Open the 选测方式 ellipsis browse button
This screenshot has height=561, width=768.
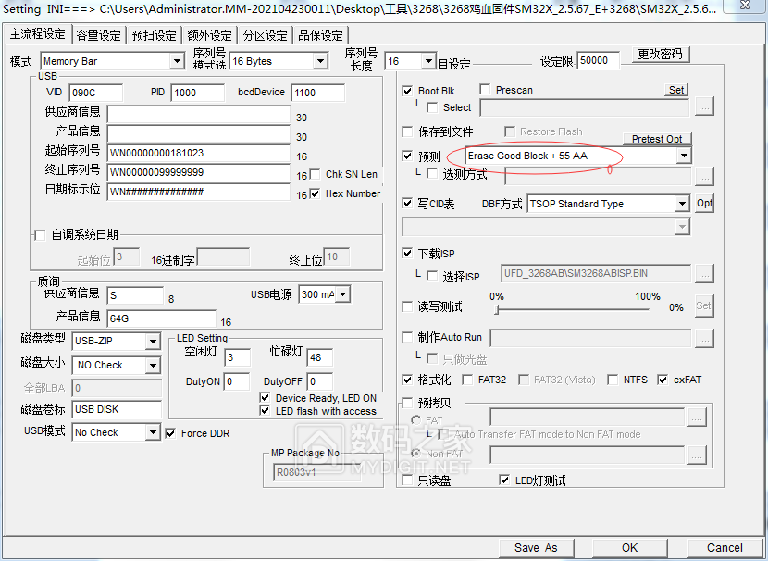tap(704, 174)
